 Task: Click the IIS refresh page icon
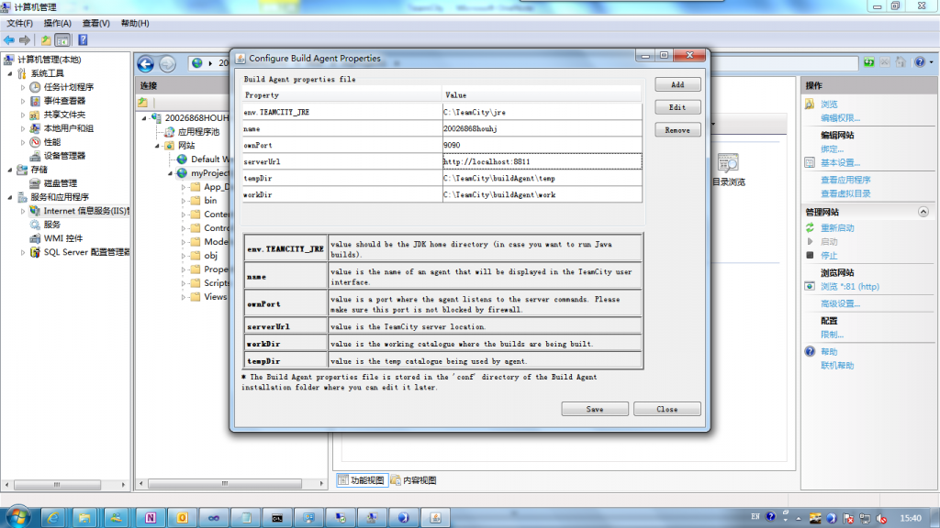[x=868, y=62]
